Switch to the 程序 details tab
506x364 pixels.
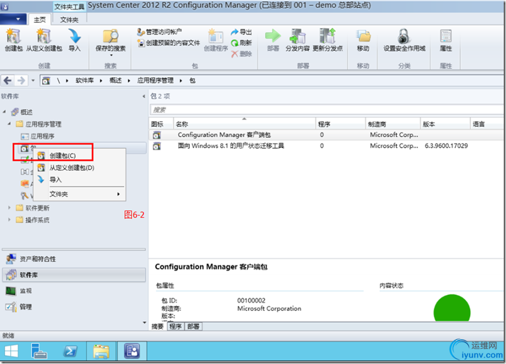(176, 326)
